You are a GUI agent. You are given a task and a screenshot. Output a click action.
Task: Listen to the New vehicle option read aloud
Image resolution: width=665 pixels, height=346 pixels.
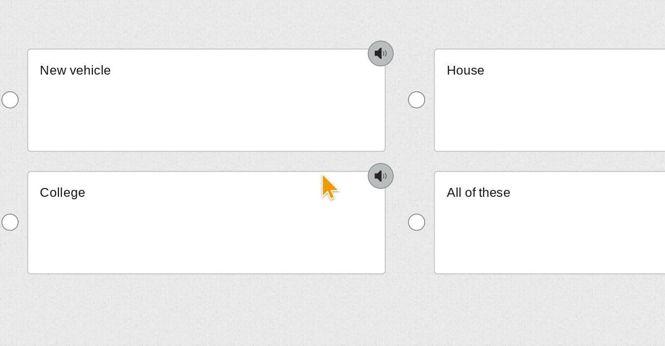point(380,53)
